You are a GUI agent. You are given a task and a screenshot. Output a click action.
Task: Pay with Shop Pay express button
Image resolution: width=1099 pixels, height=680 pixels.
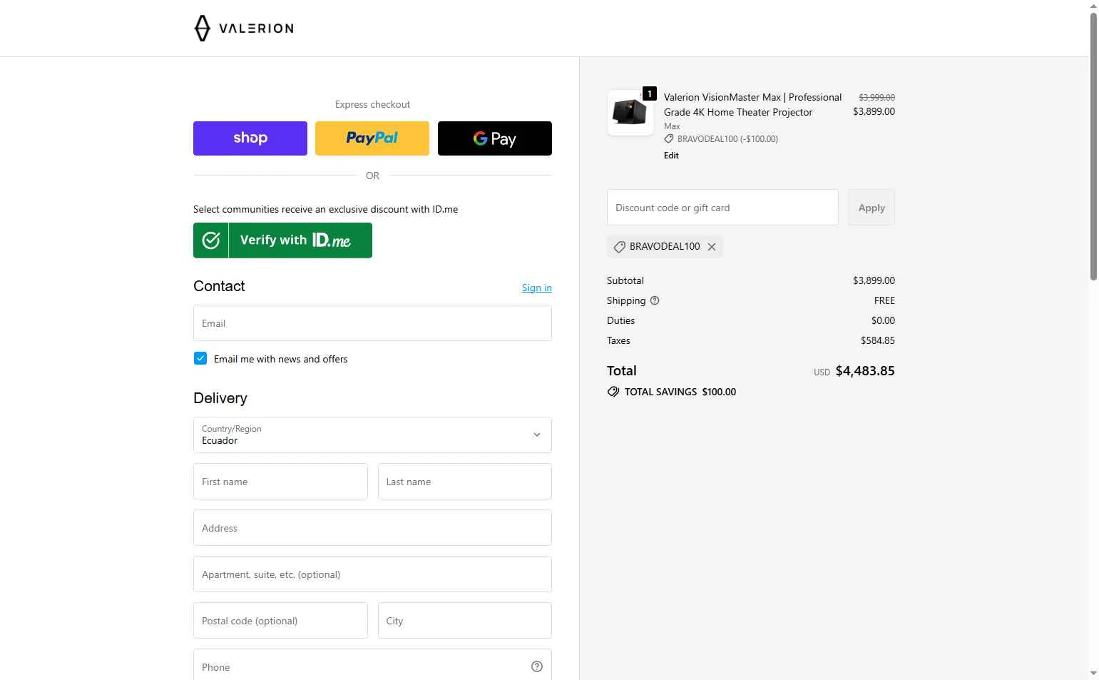(250, 138)
